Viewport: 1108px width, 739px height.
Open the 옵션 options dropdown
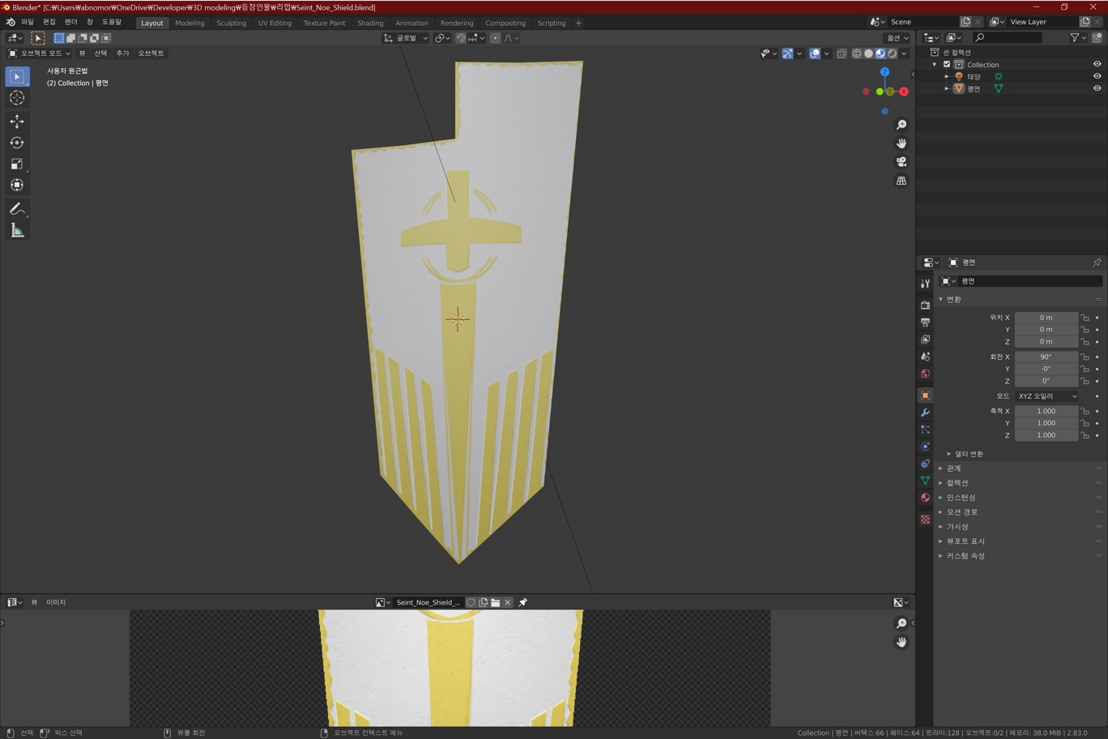(x=897, y=38)
